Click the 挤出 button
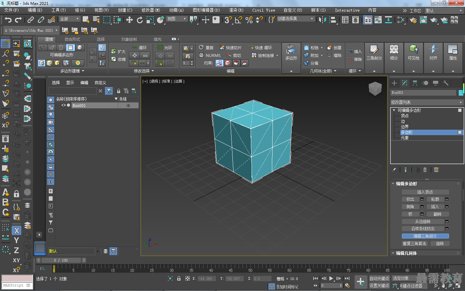465x291 pixels. click(410, 199)
